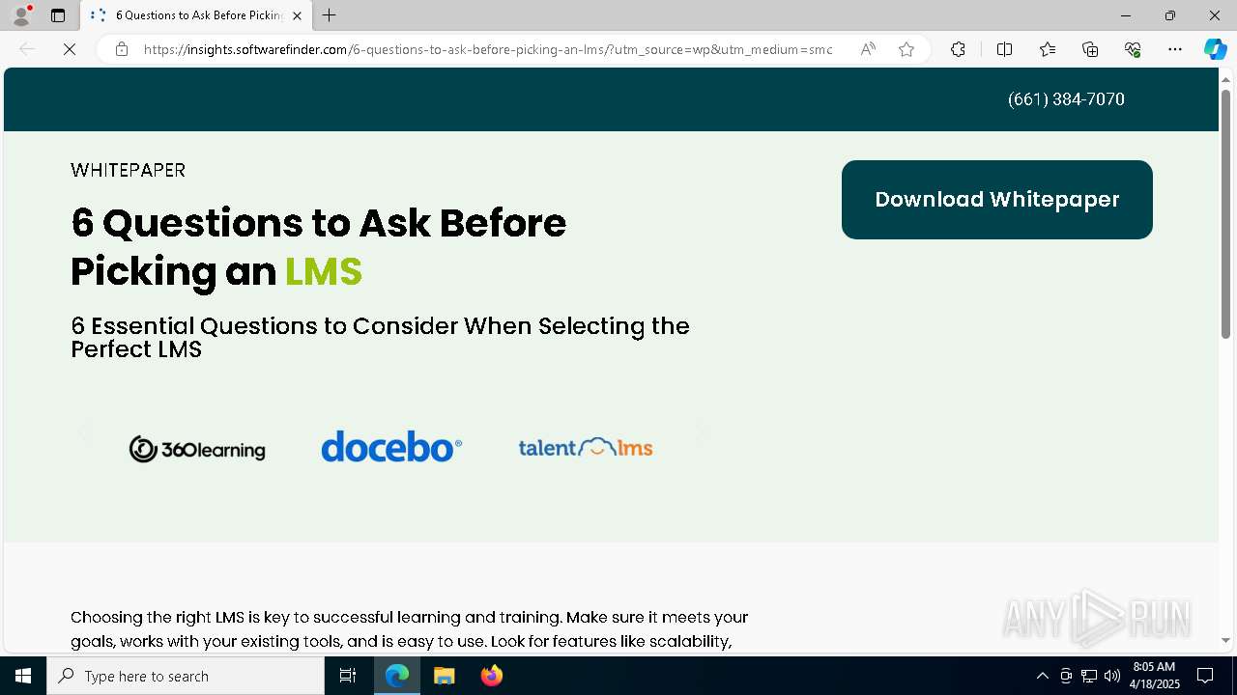Open the browser profile icon
1237x695 pixels.
(21, 15)
